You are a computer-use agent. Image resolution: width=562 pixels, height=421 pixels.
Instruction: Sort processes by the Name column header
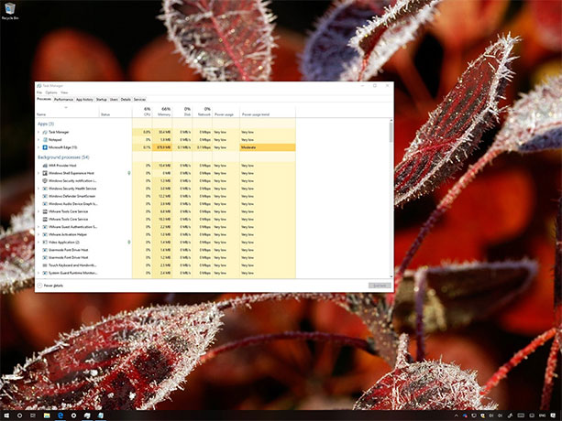pos(67,112)
